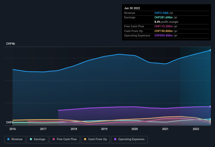Click the Cash From Op endpoint marker

211,121
